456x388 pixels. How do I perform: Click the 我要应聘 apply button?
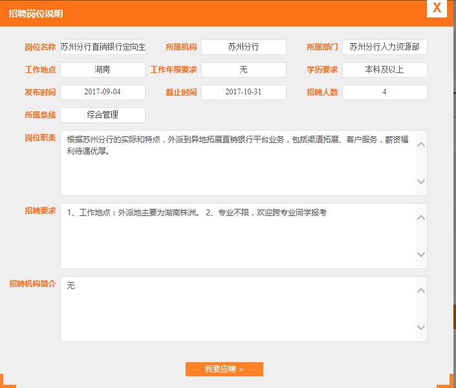pos(224,369)
